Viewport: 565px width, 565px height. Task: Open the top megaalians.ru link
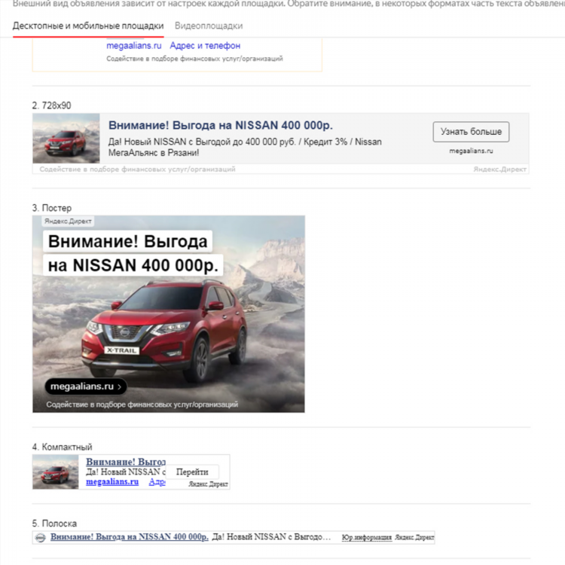point(133,46)
